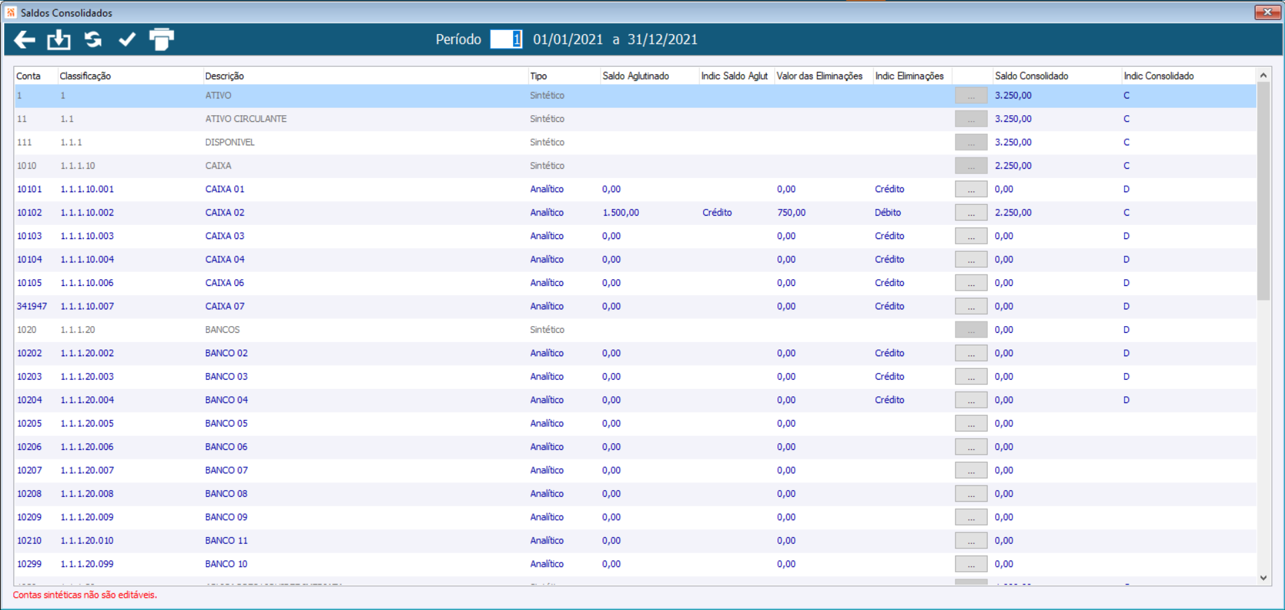This screenshot has height=610, width=1285.
Task: Click the back arrow icon in toolbar
Action: (x=25, y=40)
